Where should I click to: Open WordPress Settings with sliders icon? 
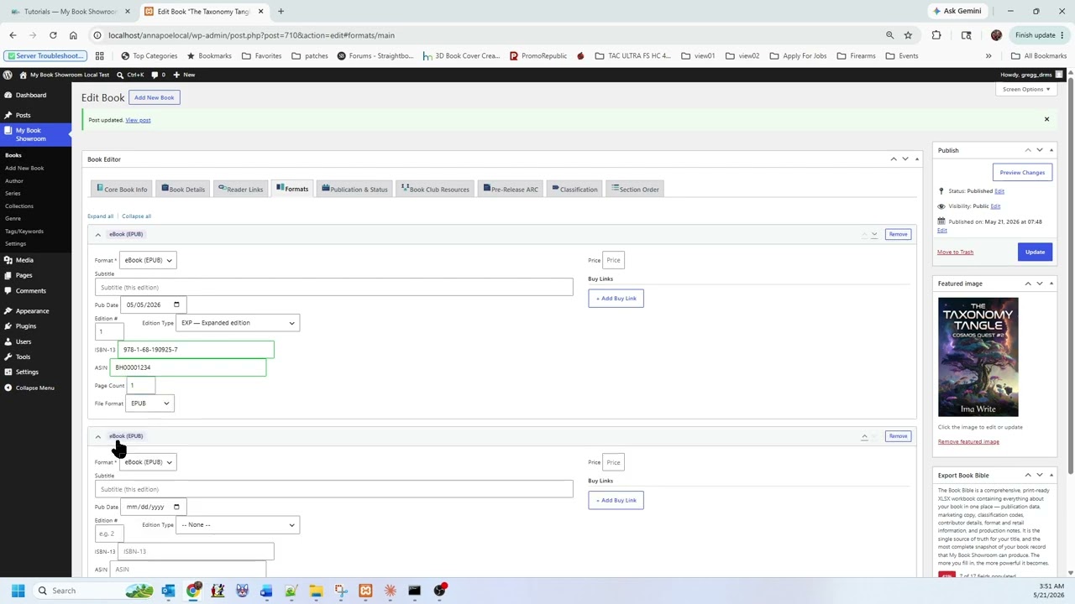(27, 372)
